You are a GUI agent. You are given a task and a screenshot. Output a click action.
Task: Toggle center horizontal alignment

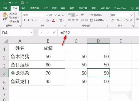click(x=73, y=20)
